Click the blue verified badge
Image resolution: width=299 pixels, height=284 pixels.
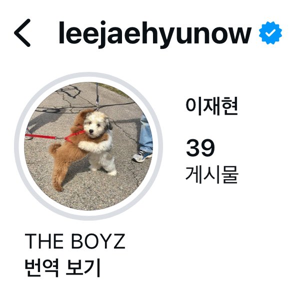pyautogui.click(x=270, y=33)
